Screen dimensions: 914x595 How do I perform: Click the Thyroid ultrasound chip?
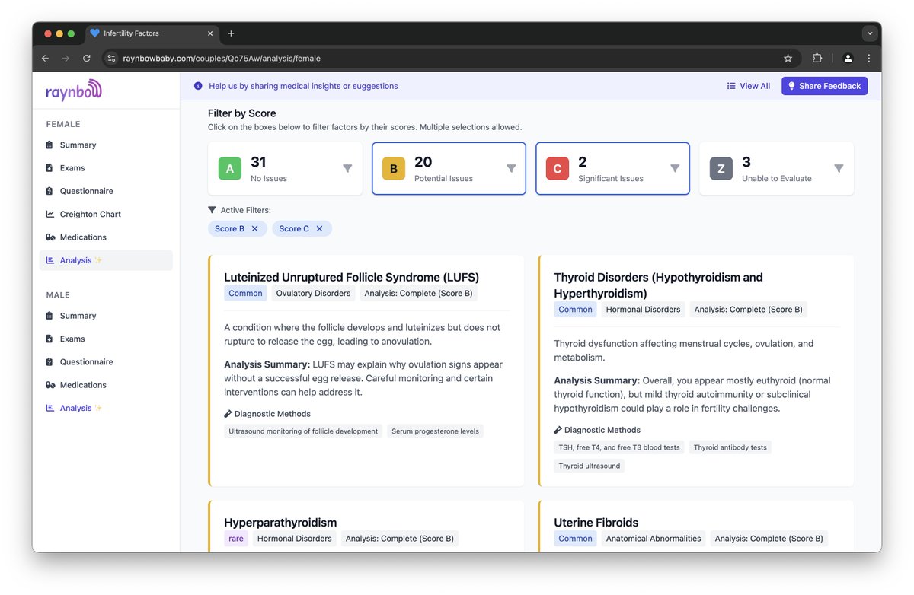pos(590,466)
